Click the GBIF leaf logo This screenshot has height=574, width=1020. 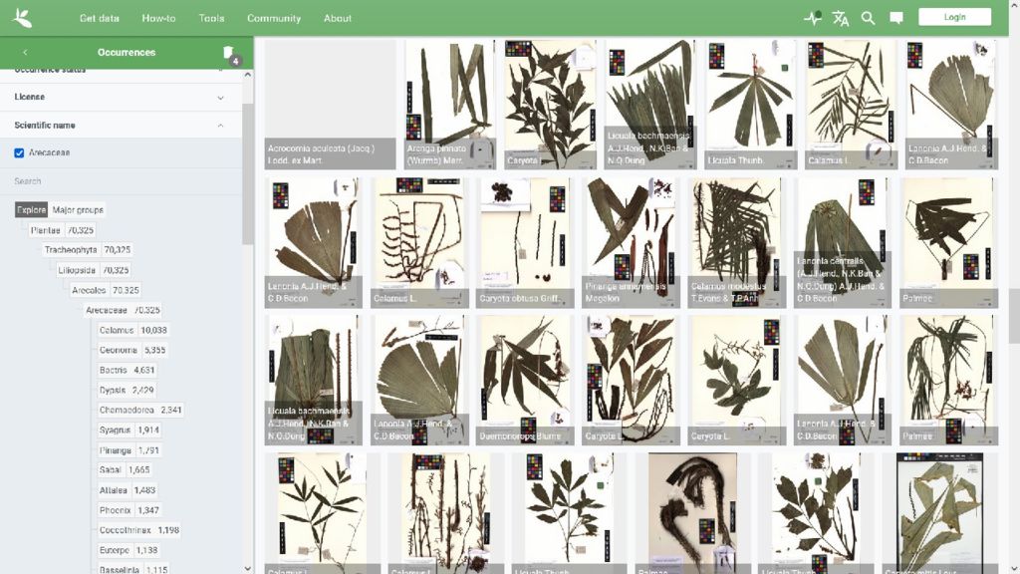22,18
